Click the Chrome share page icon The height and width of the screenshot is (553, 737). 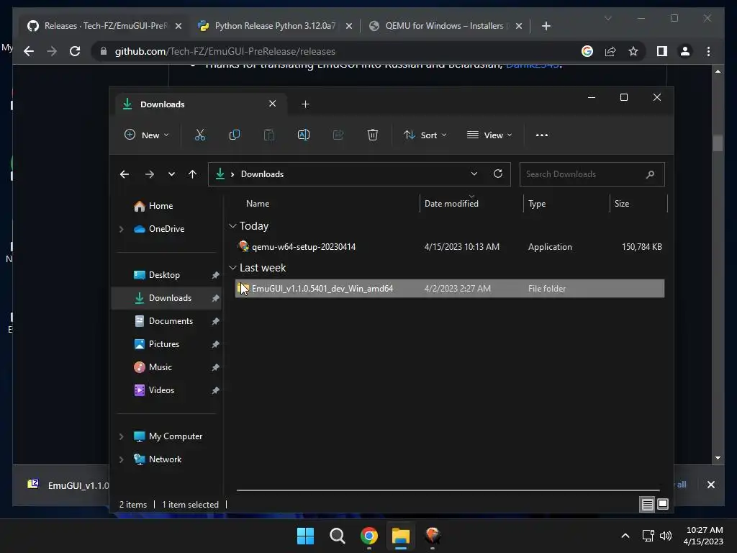click(610, 51)
